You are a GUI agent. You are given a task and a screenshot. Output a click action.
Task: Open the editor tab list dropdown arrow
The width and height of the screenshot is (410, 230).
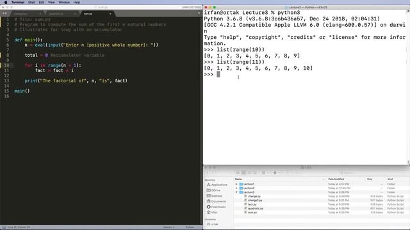199,13
